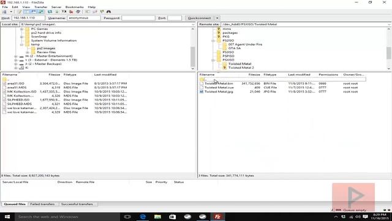Open the Remote site path dropdown
Screen dimensions: 392x221
(389, 25)
